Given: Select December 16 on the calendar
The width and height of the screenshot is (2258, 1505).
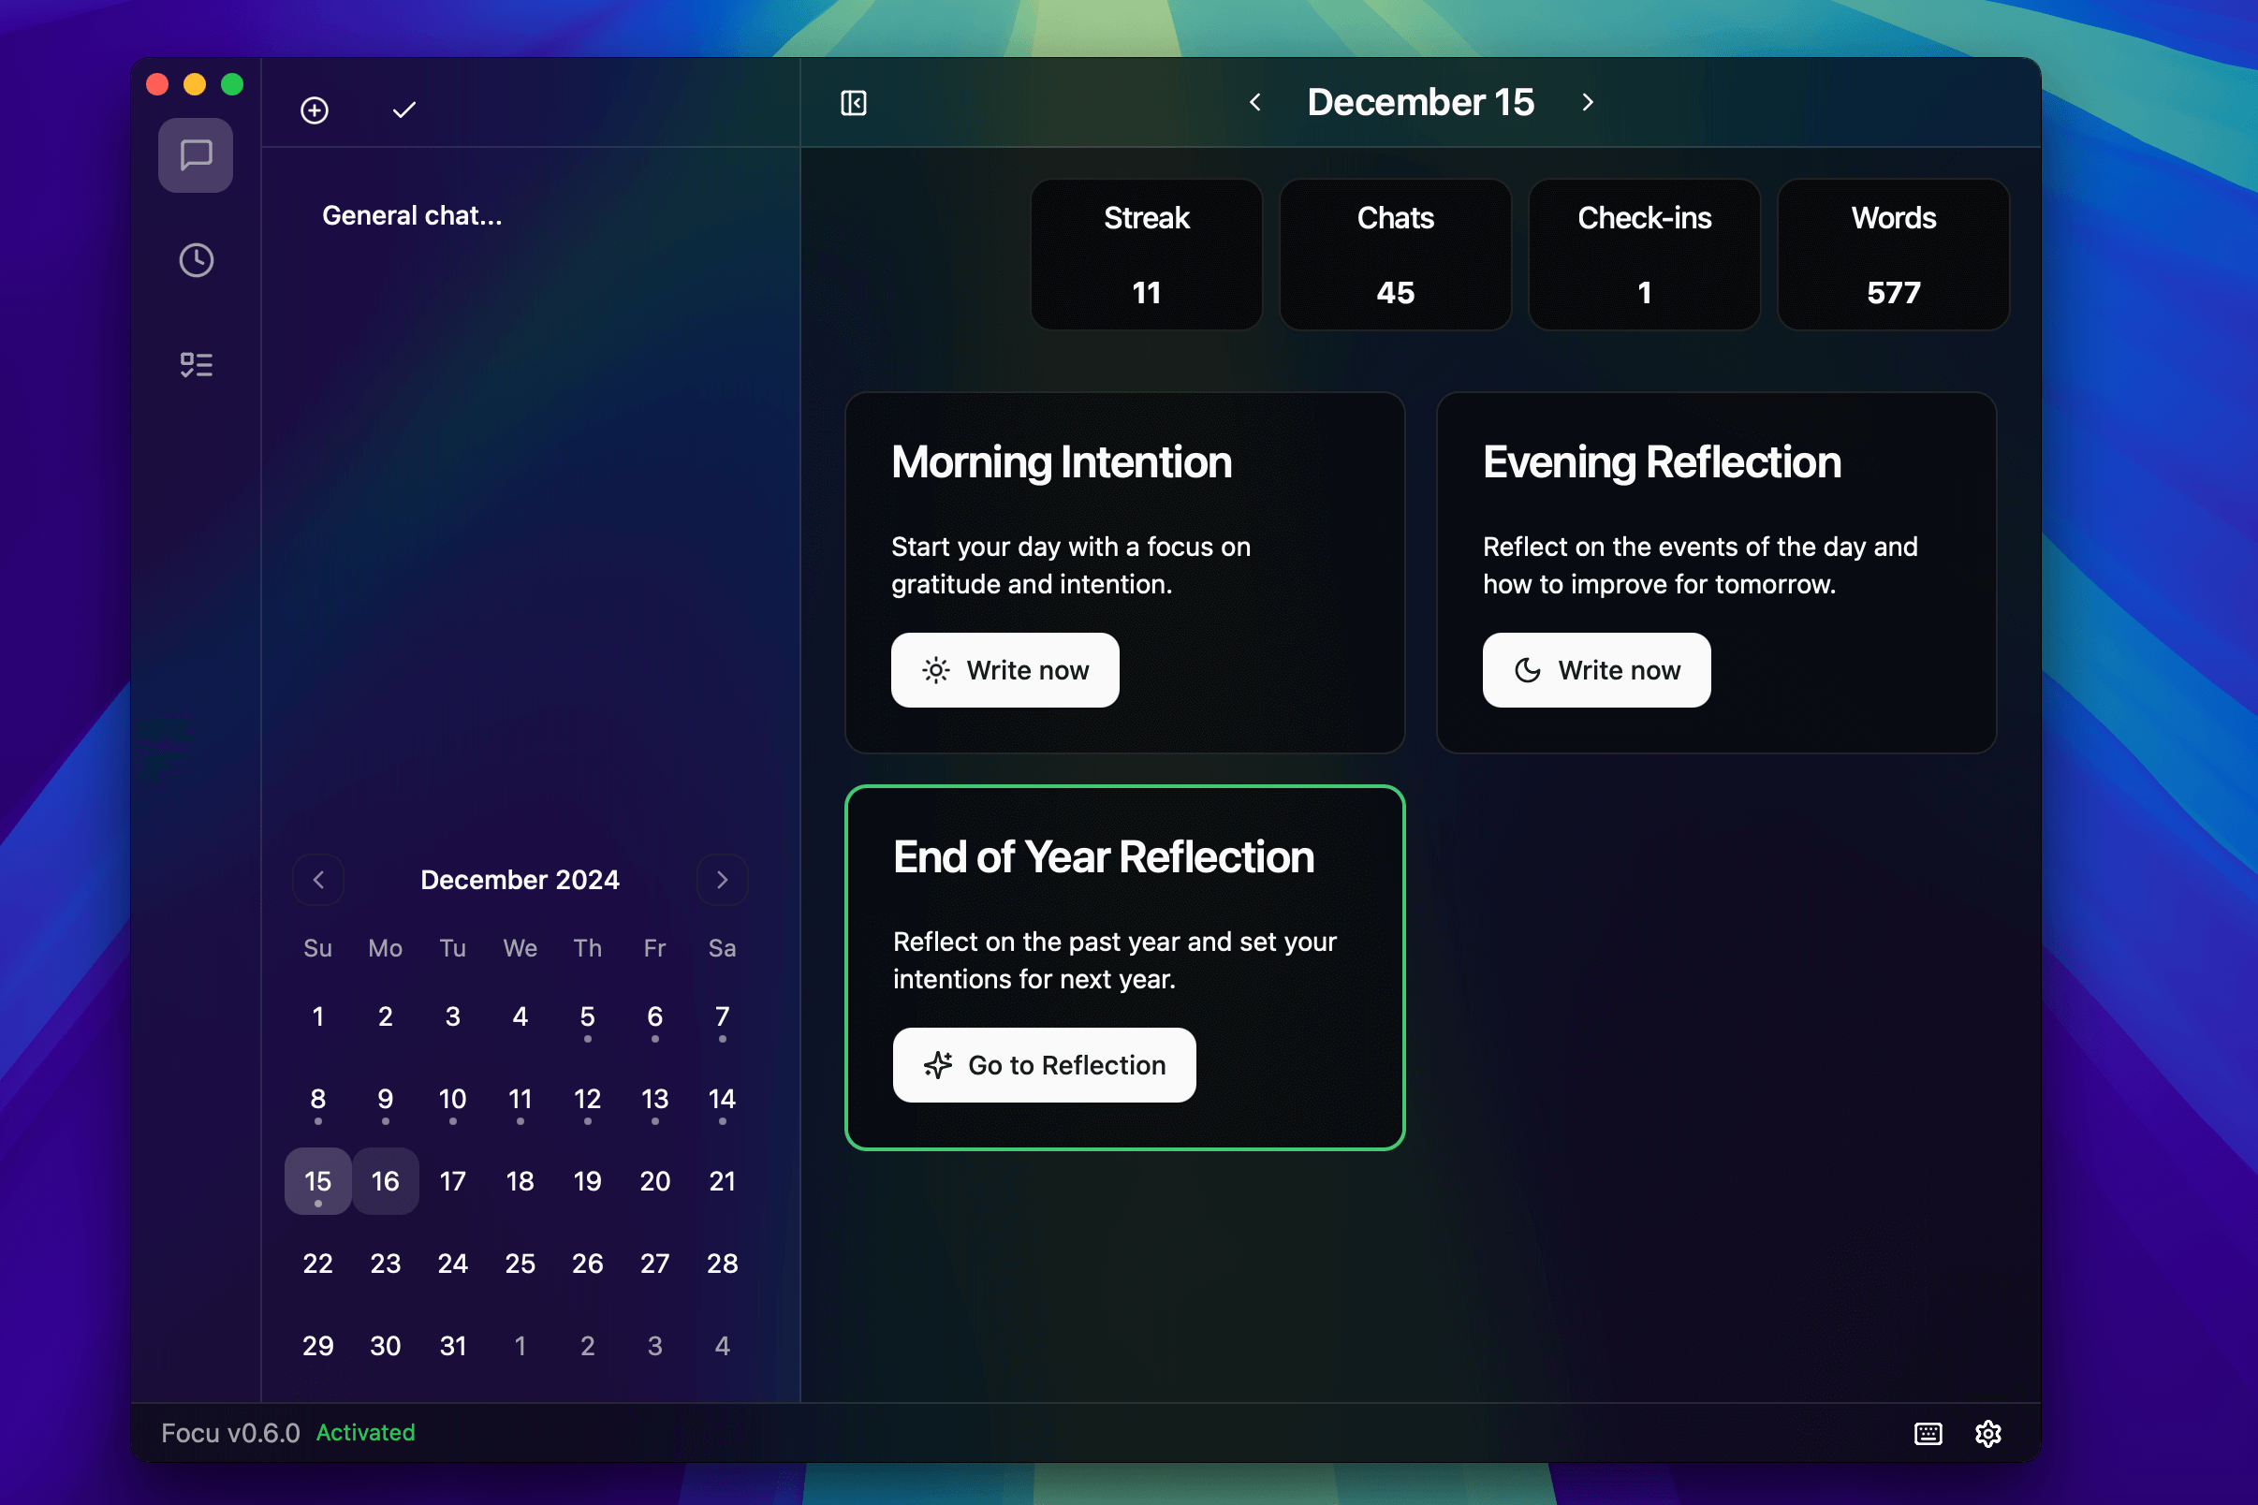Looking at the screenshot, I should 385,1181.
